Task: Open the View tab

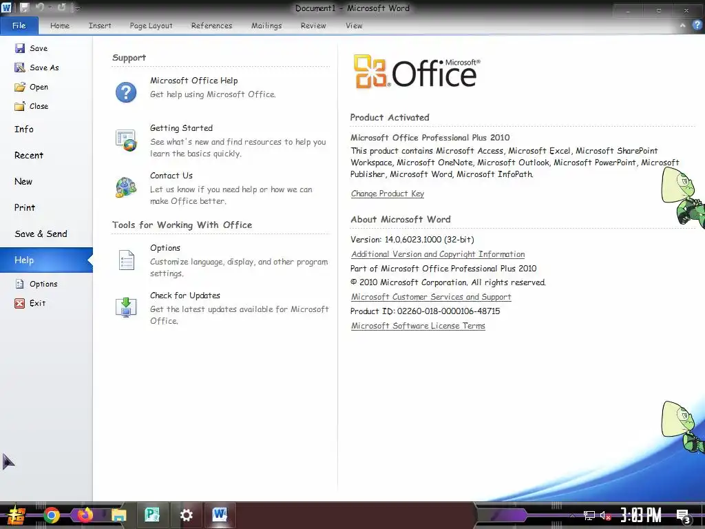Action: coord(354,25)
